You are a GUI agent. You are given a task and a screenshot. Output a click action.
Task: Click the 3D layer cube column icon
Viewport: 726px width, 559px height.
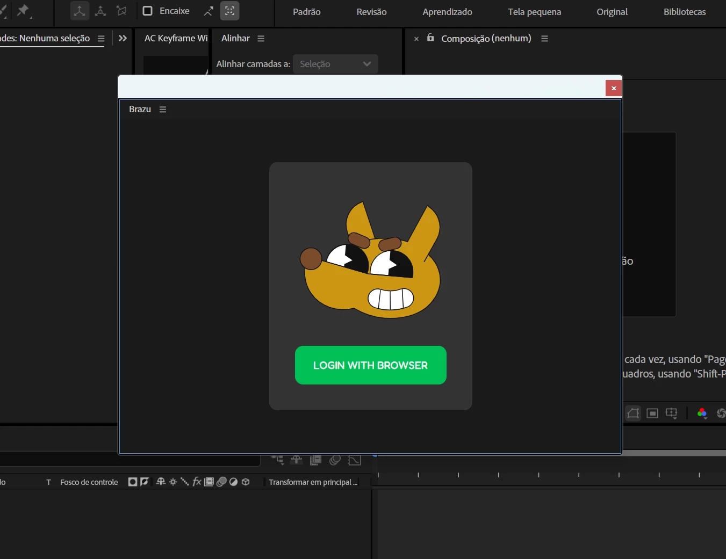246,482
